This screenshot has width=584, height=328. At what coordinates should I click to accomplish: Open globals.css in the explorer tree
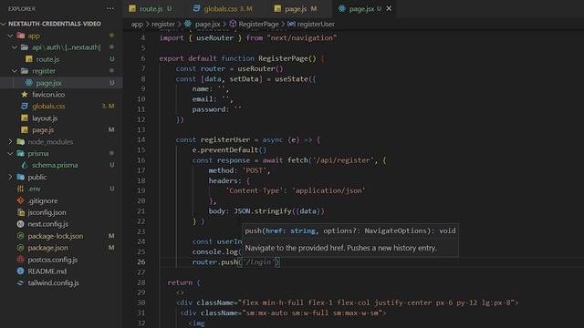[x=48, y=106]
